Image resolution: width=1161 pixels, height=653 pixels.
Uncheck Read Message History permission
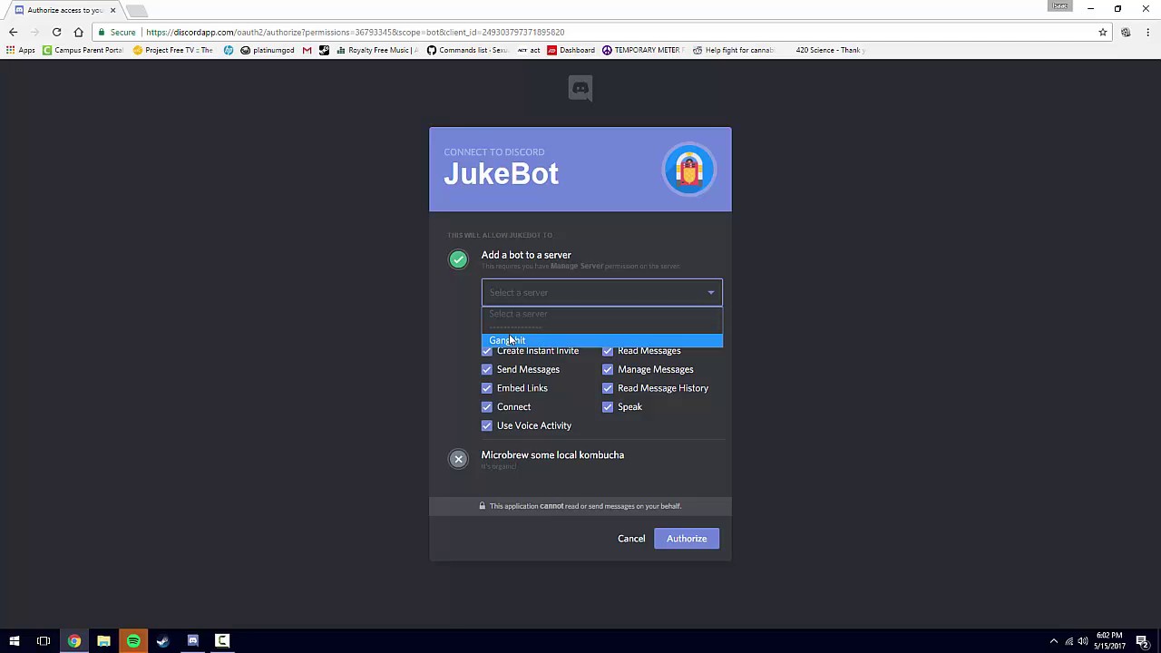608,388
